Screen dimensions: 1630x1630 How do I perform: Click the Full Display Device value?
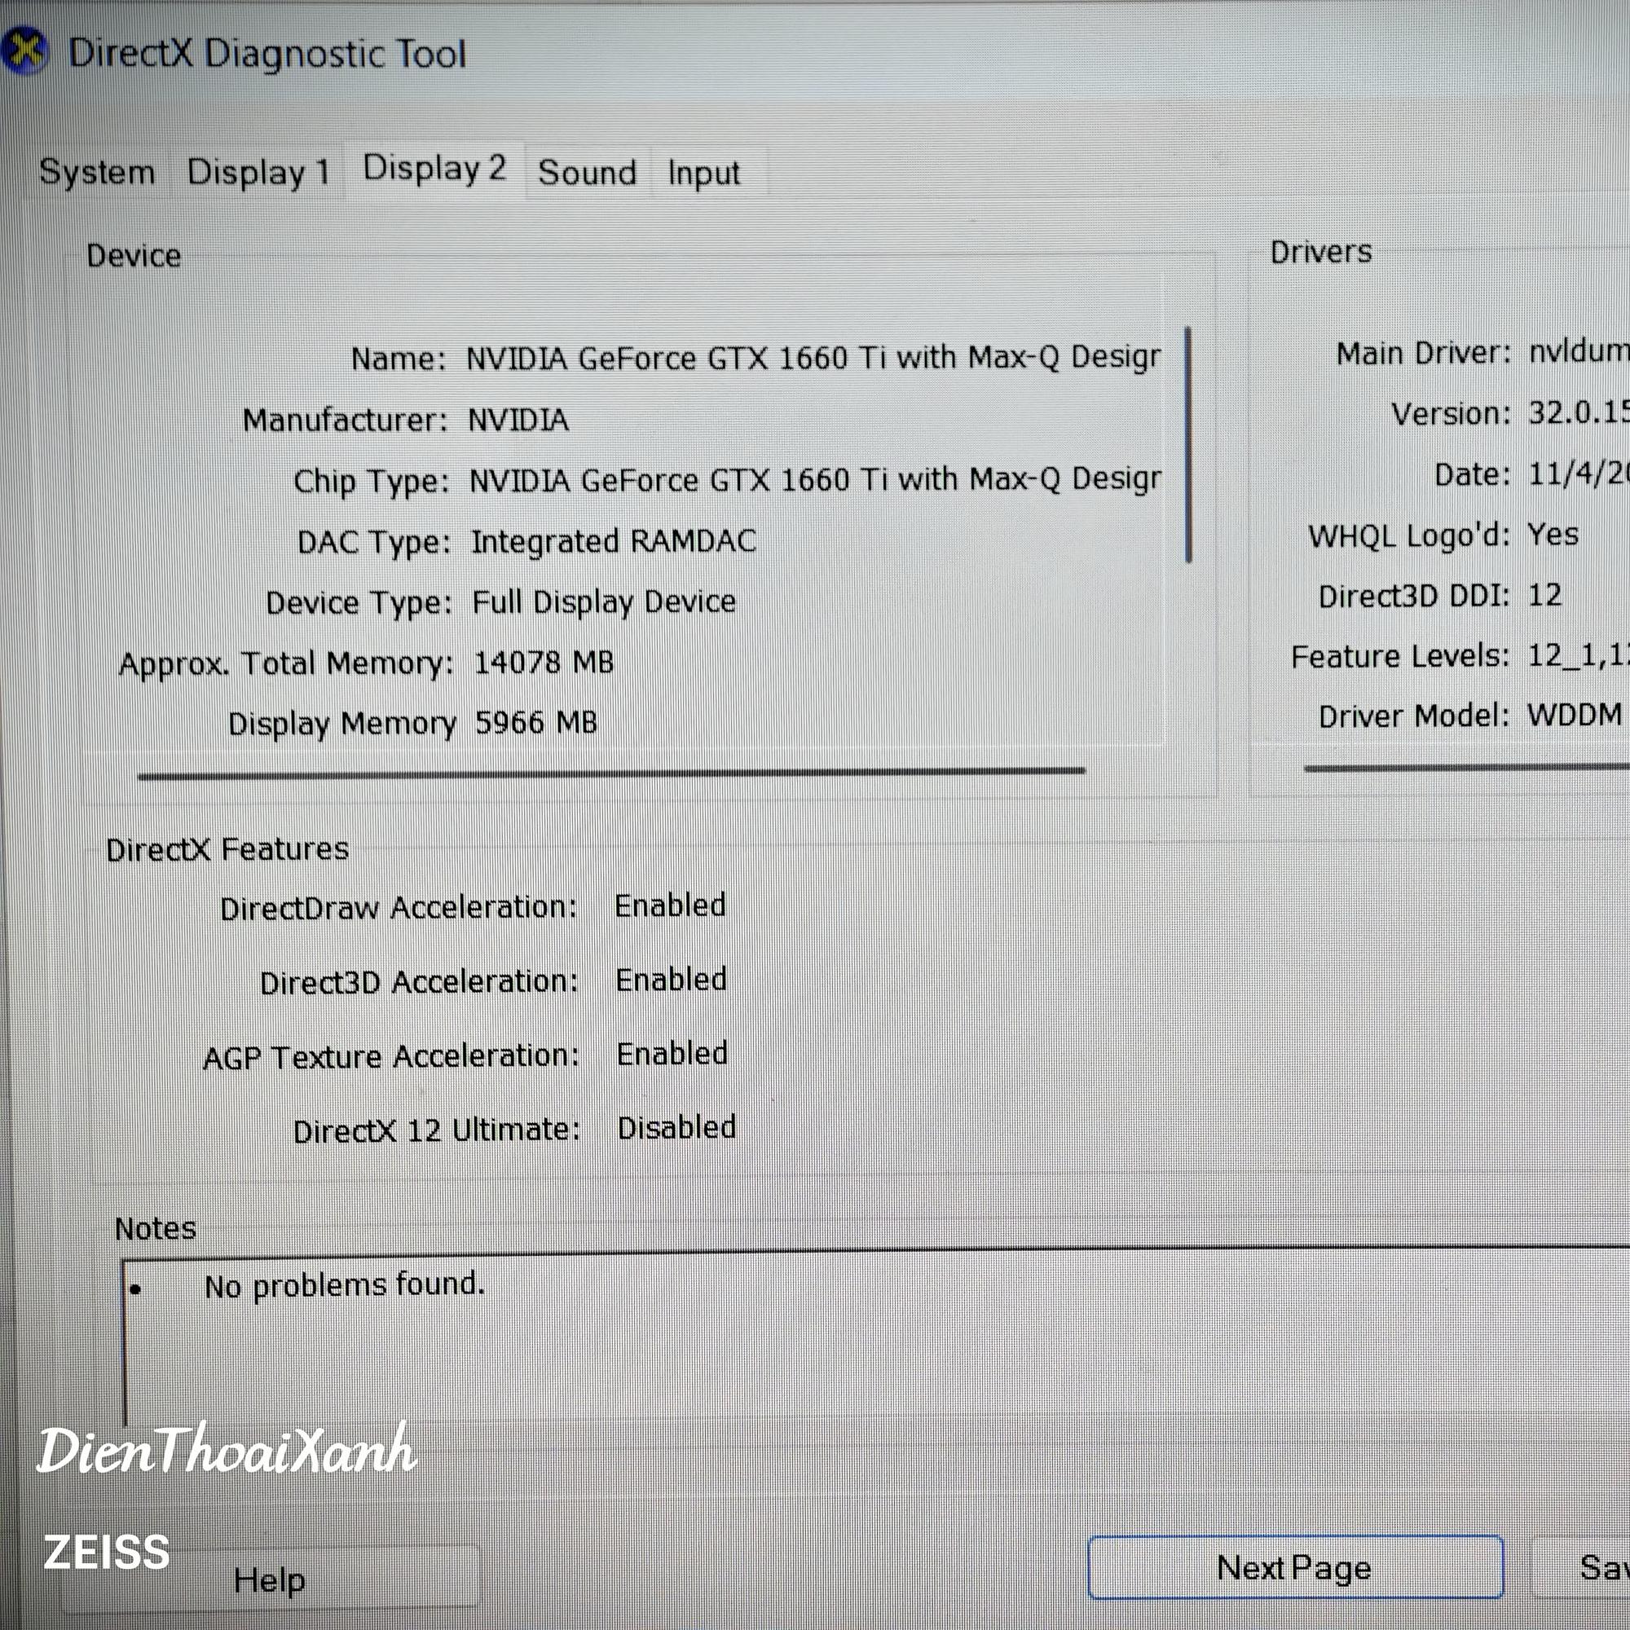tap(603, 601)
